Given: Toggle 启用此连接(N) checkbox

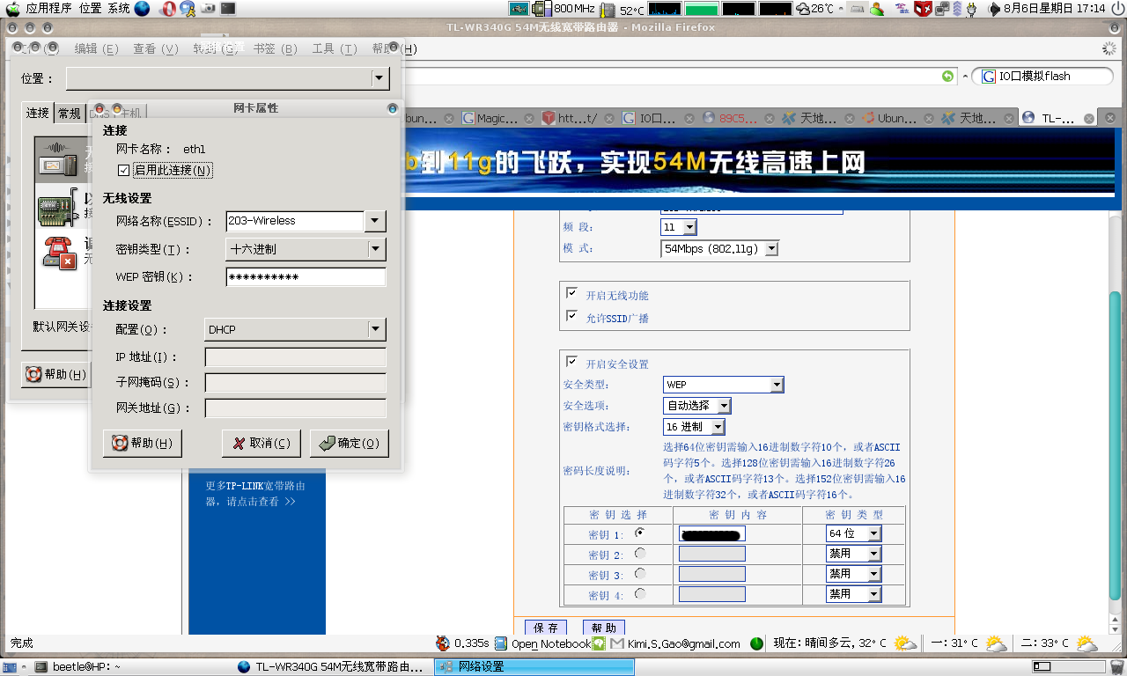Looking at the screenshot, I should [x=123, y=170].
